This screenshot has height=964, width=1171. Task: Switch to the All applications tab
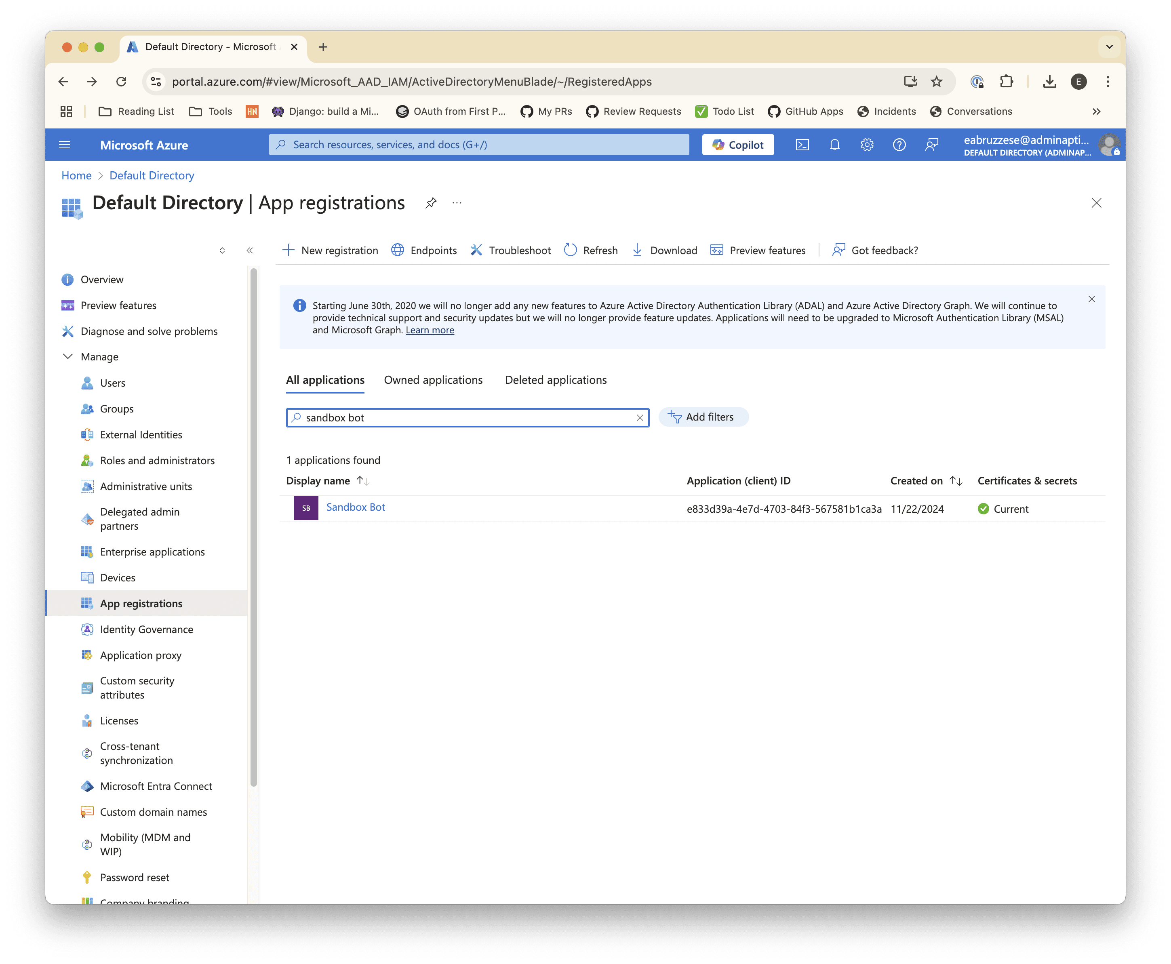pos(325,380)
